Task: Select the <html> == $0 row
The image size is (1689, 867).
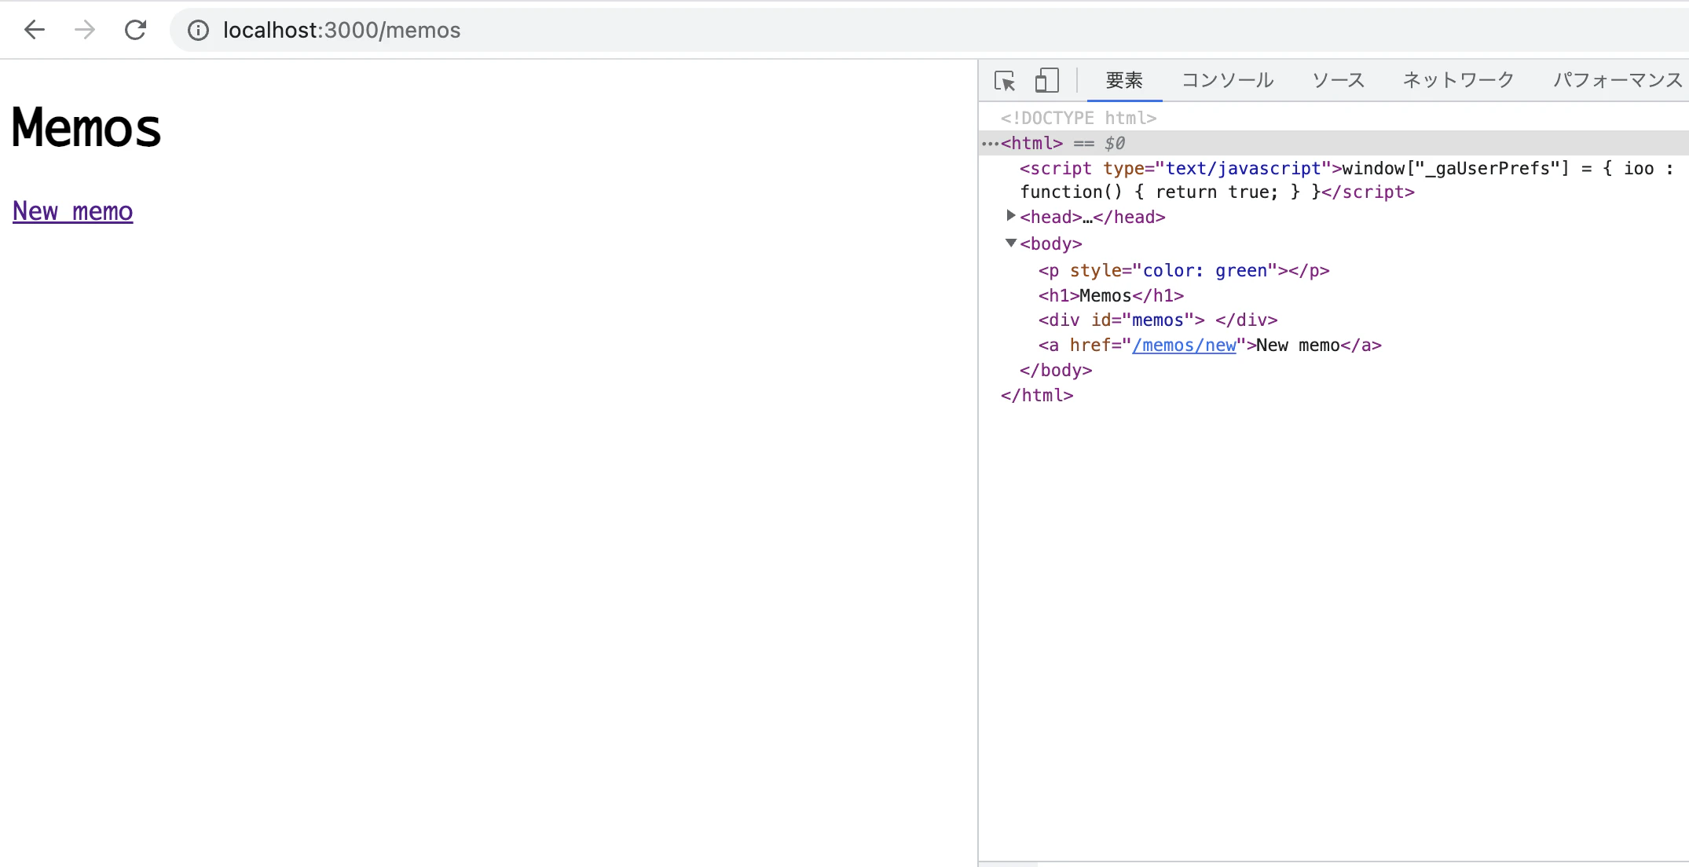Action: (x=1334, y=143)
